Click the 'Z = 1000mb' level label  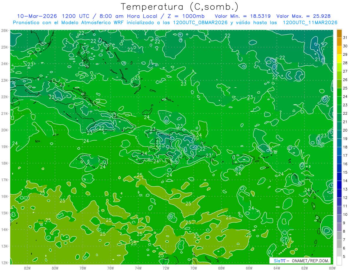pos(186,16)
